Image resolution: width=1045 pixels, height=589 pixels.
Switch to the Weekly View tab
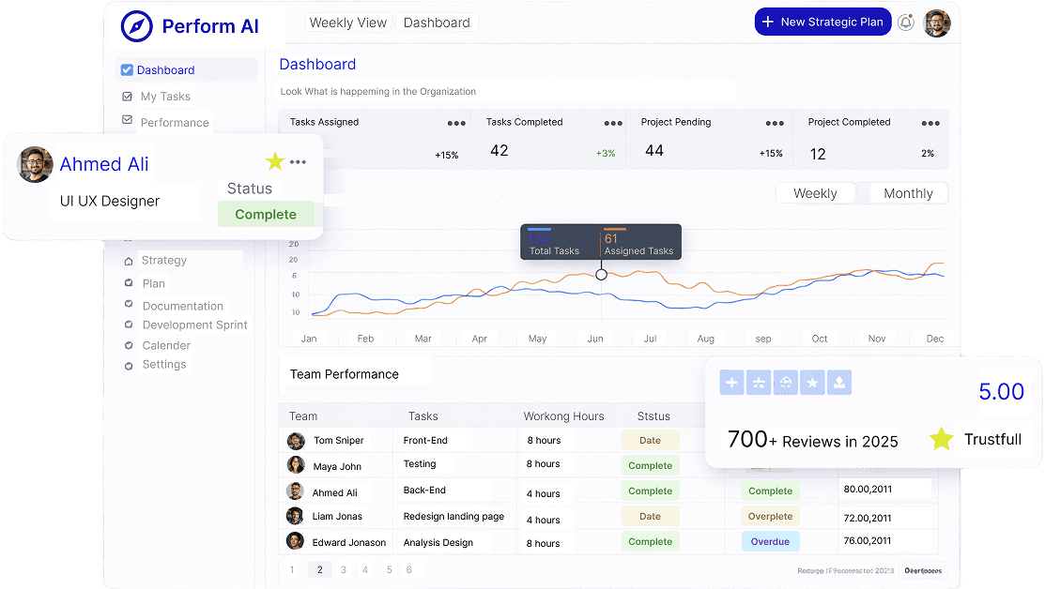(347, 22)
